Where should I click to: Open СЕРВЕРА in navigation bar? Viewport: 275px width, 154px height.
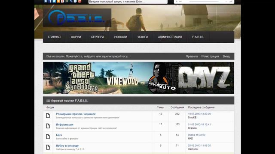(98, 37)
